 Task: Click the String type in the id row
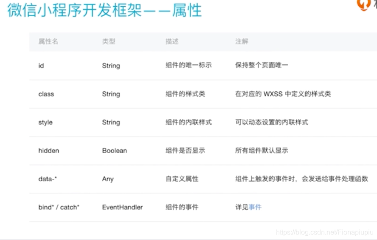pyautogui.click(x=111, y=66)
